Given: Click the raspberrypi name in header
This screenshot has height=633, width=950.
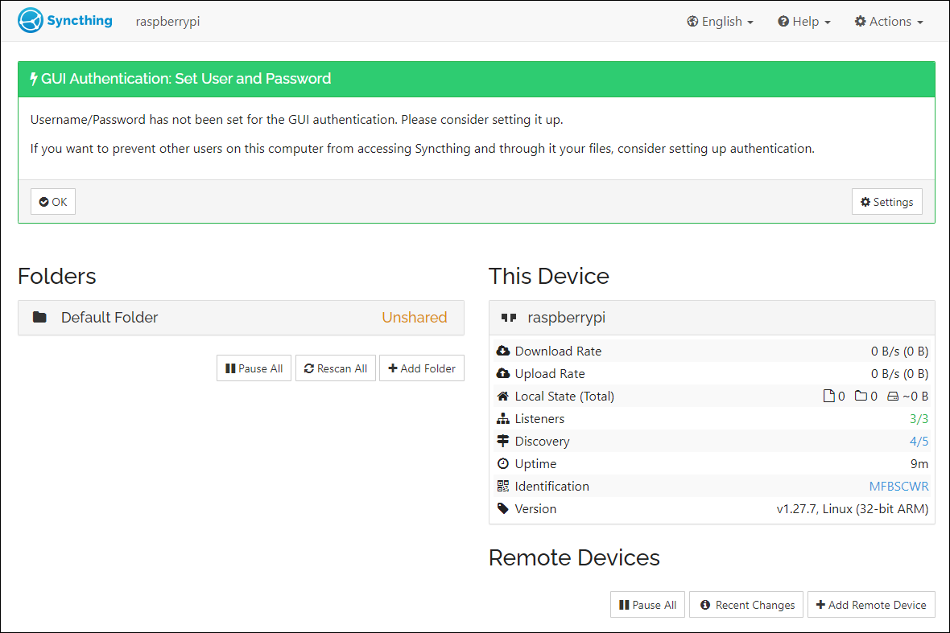Looking at the screenshot, I should 167,21.
